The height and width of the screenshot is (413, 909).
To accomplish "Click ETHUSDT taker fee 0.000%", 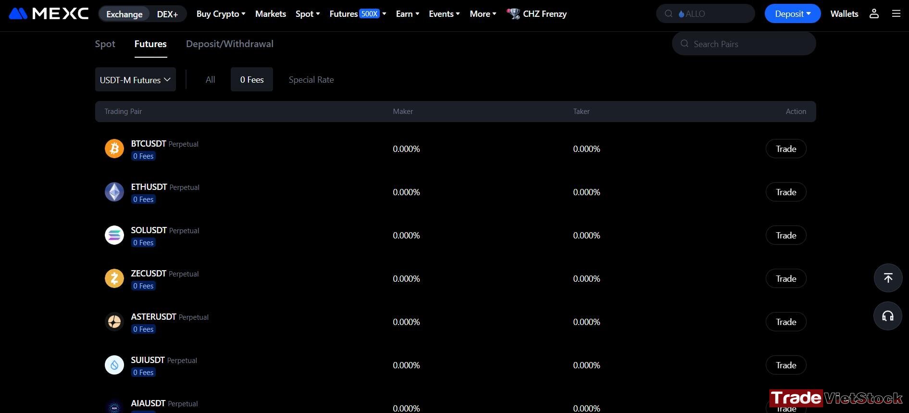I will (x=586, y=192).
